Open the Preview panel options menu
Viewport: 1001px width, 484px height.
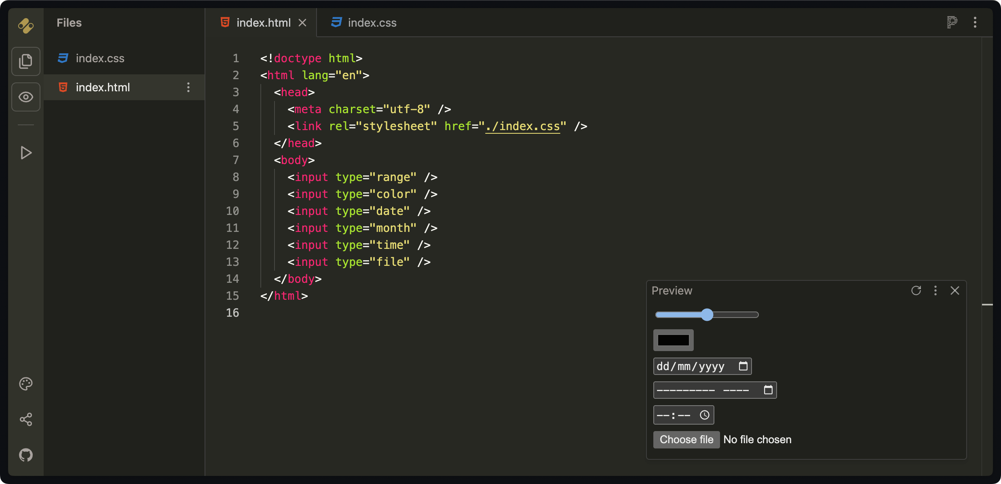936,290
